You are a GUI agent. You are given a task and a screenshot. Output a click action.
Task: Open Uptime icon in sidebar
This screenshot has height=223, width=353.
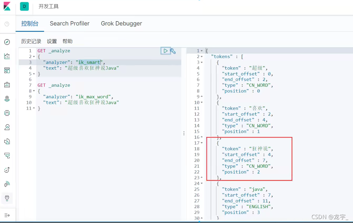7,170
